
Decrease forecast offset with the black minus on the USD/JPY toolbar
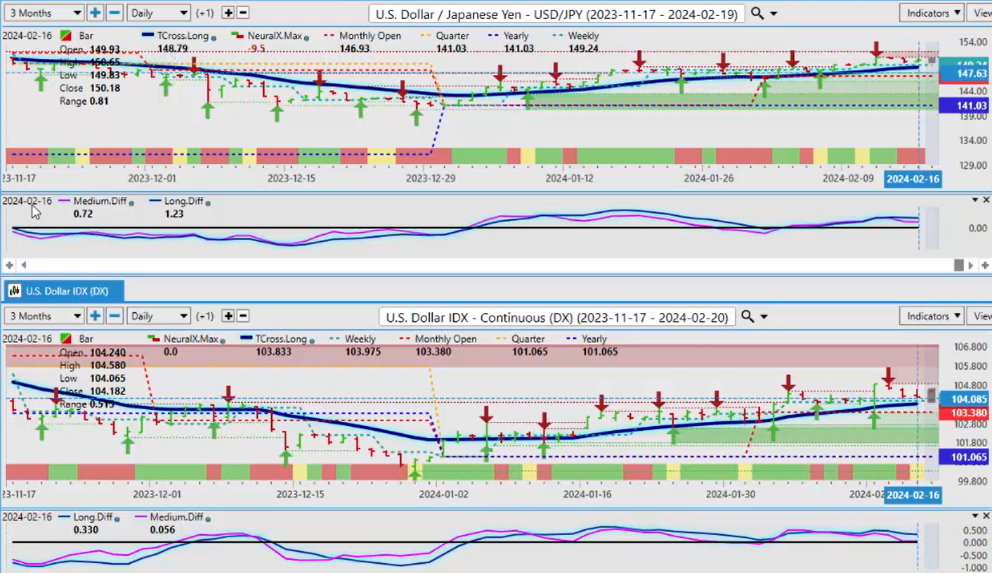coord(243,13)
